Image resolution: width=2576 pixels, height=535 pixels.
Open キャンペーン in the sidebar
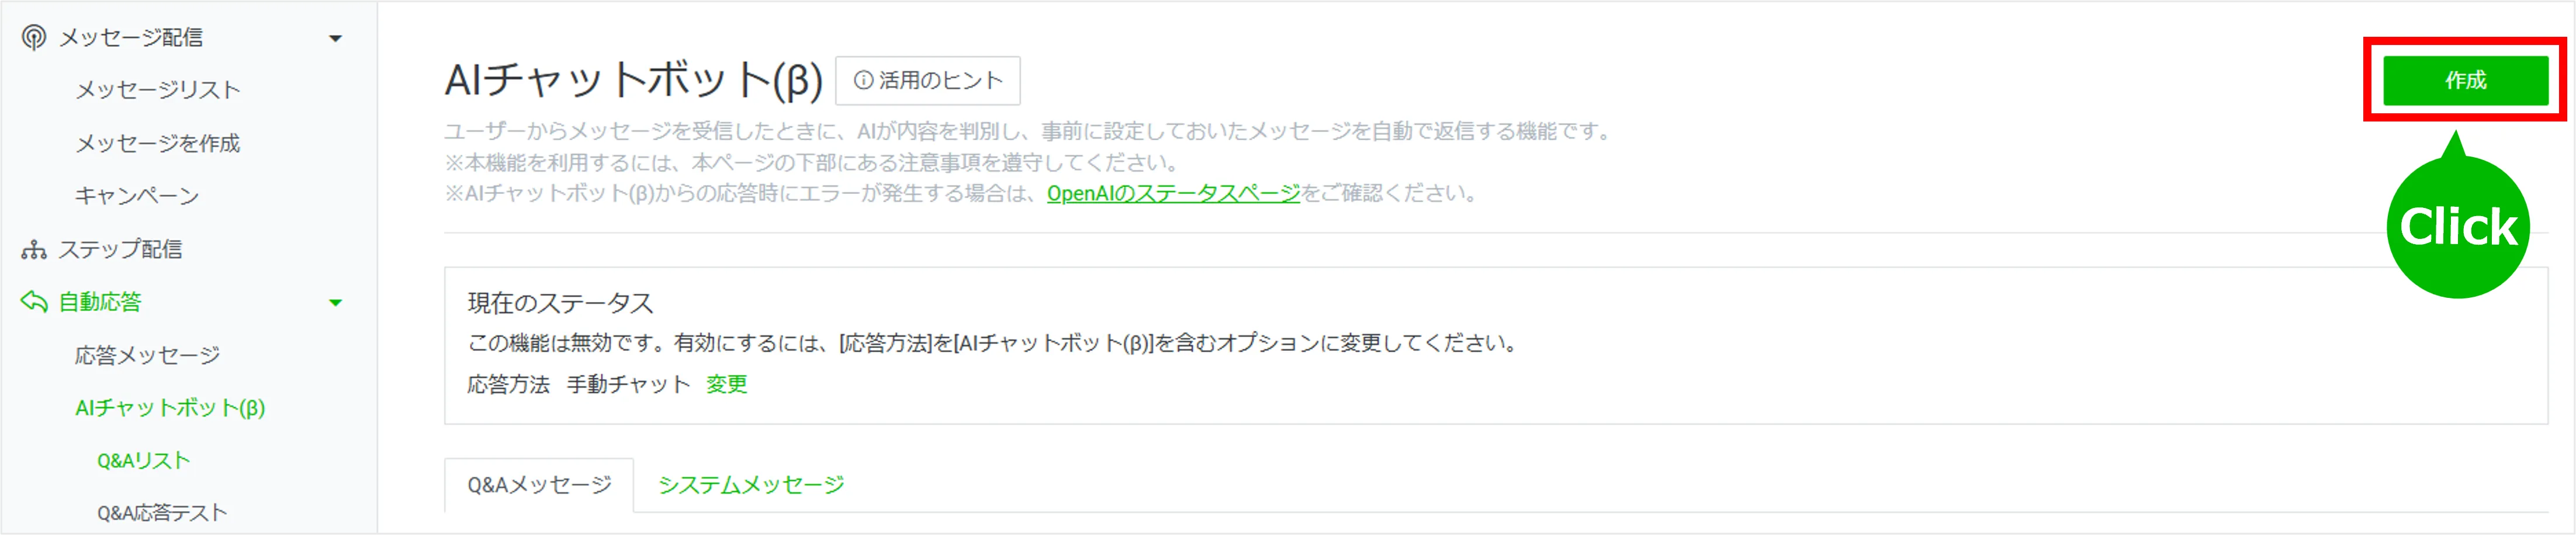coord(137,196)
